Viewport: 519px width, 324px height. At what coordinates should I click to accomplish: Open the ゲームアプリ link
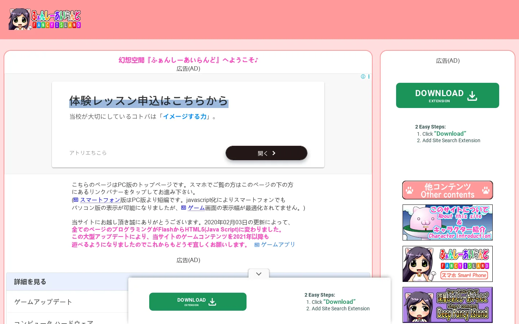pos(278,244)
